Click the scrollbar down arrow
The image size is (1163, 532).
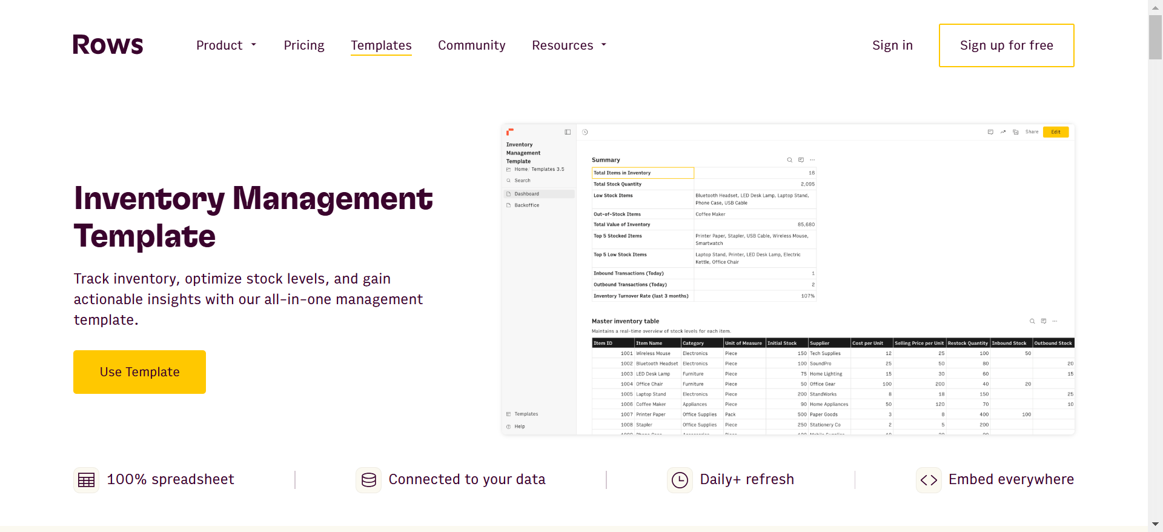point(1155,525)
